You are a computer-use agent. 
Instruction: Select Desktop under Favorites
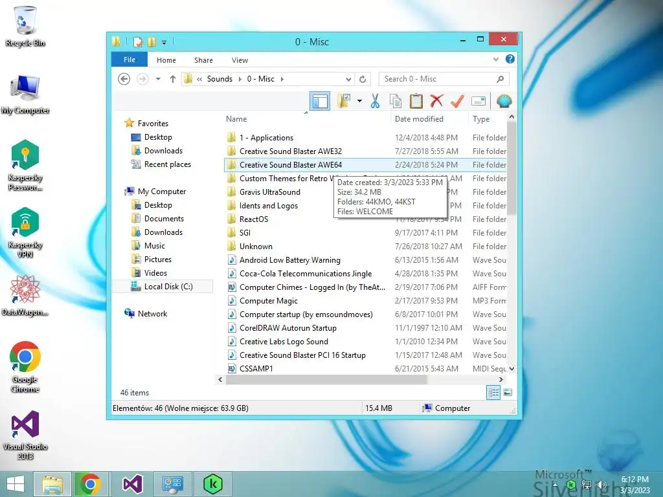tap(158, 137)
